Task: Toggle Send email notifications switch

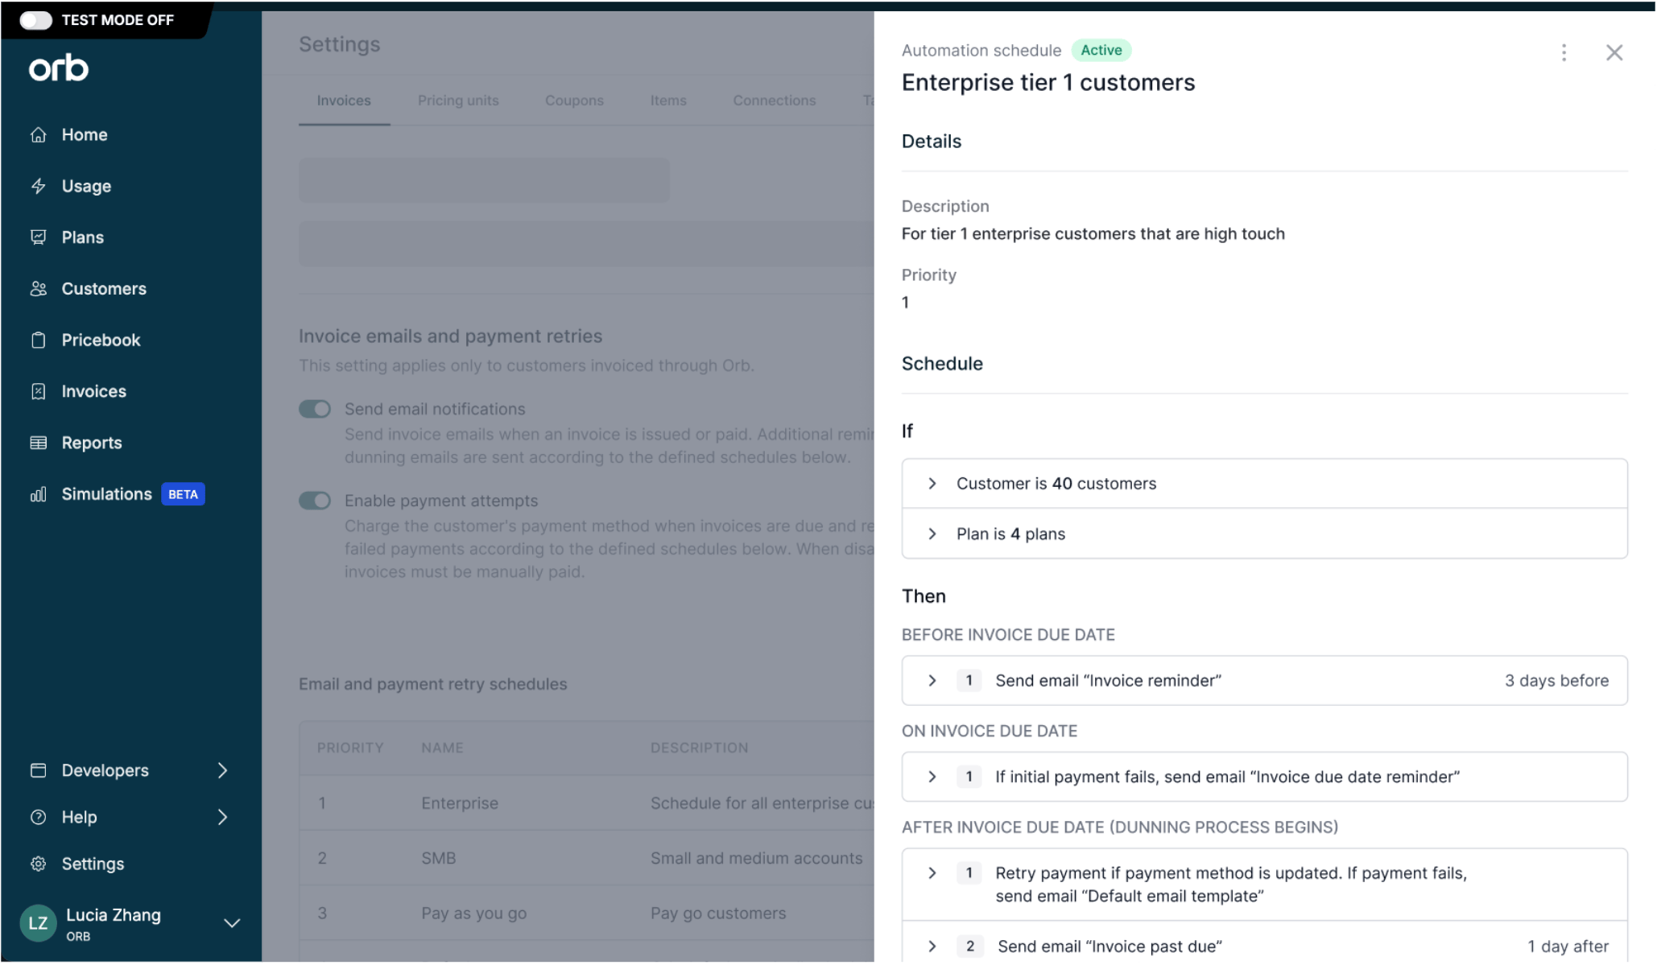Action: (x=315, y=410)
